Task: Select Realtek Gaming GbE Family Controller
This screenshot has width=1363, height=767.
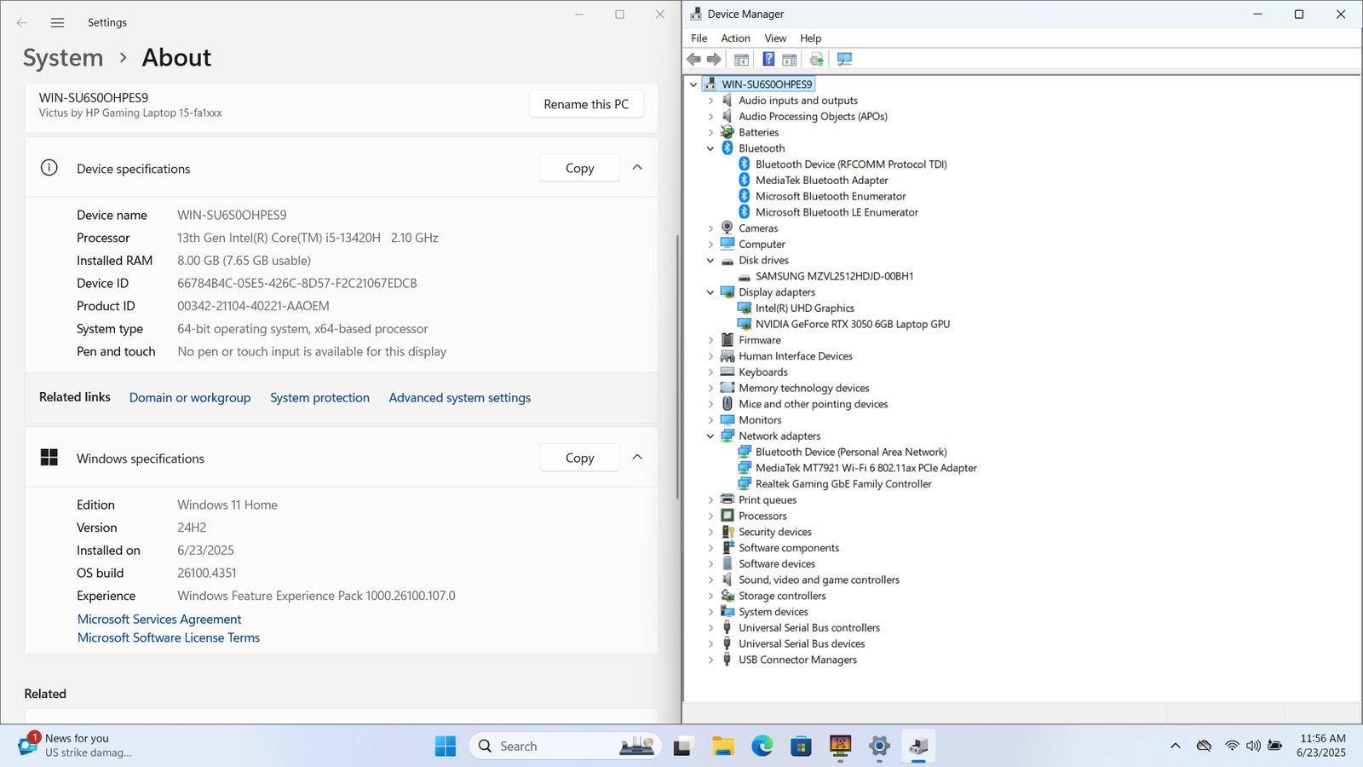Action: tap(843, 484)
